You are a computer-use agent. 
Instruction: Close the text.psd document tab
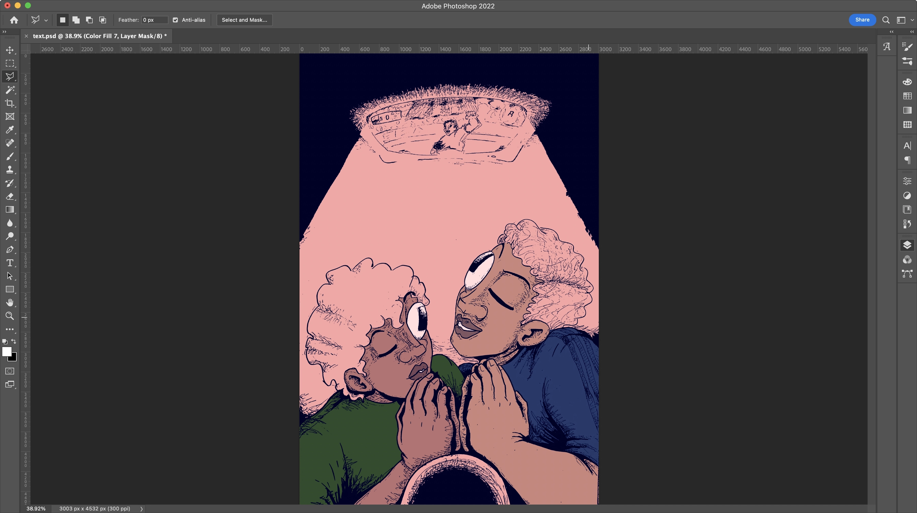point(26,36)
